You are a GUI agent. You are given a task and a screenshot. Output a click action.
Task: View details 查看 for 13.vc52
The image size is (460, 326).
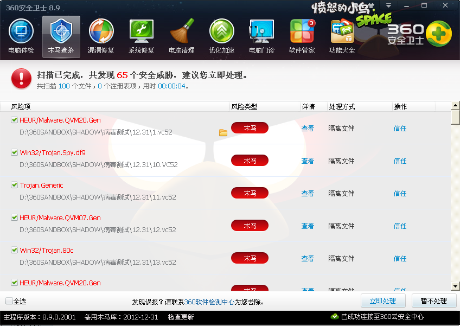pos(308,259)
